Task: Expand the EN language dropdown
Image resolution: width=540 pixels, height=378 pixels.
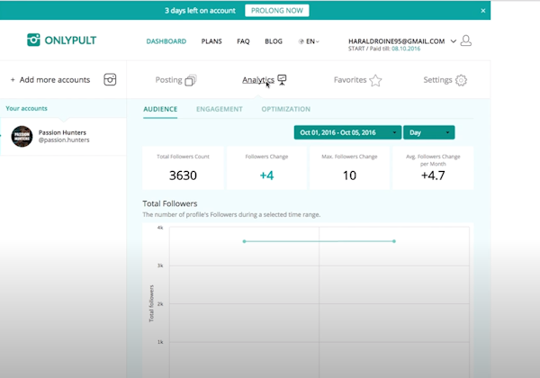Action: point(312,41)
